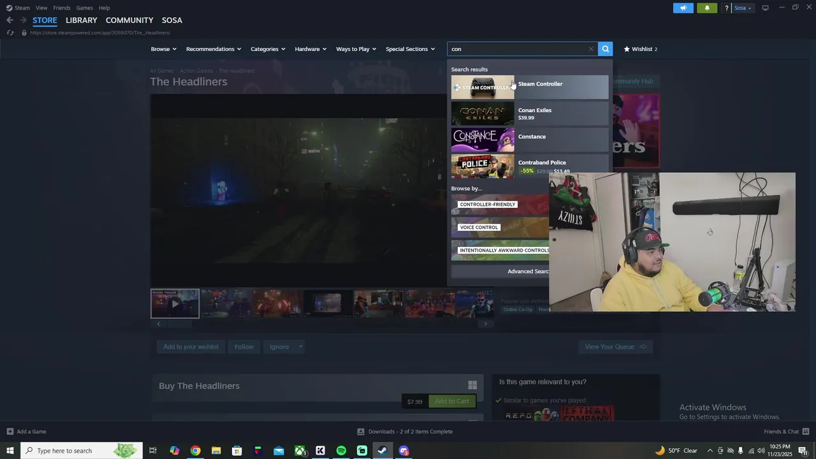Screen dimensions: 816x459
Task: Play the Reveal Trailer thumbnail
Action: pos(175,303)
